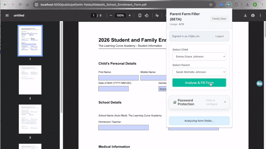
Task: Open the Select Child dropdown
Action: click(199, 56)
